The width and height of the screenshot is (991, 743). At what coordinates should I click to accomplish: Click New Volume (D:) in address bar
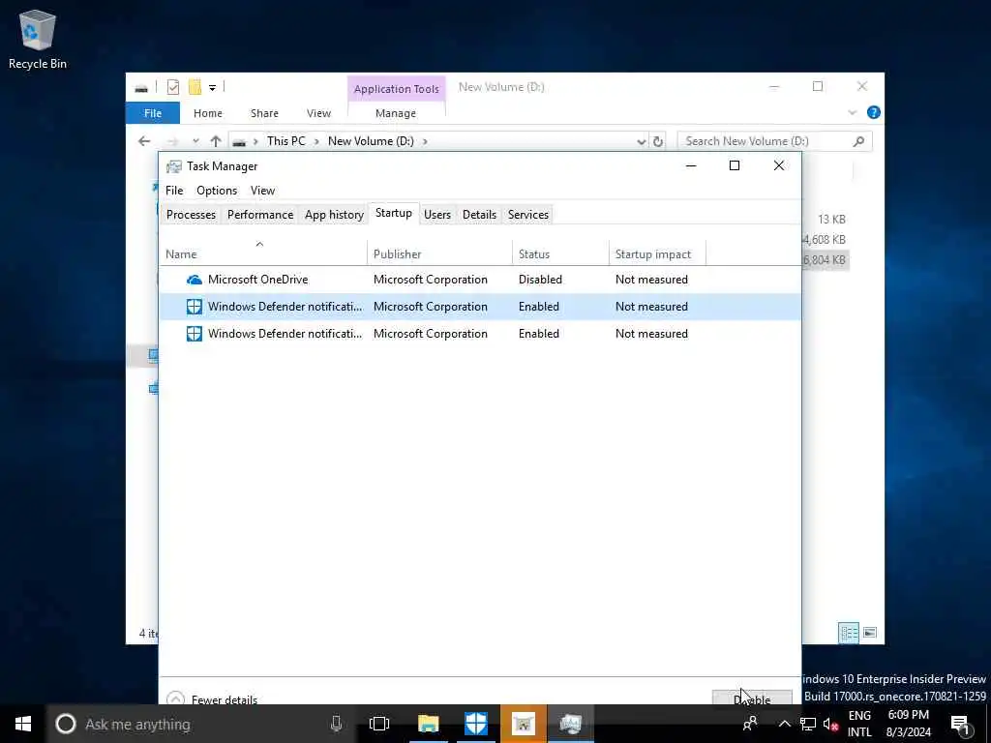[371, 141]
